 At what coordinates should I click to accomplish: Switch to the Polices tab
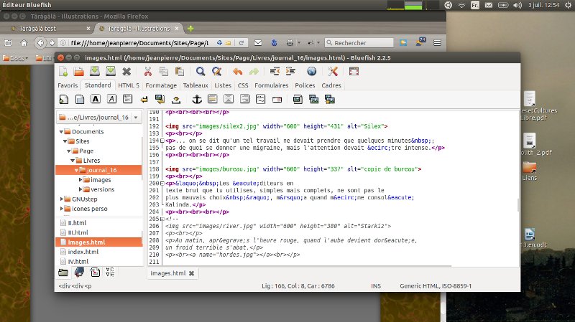[305, 85]
